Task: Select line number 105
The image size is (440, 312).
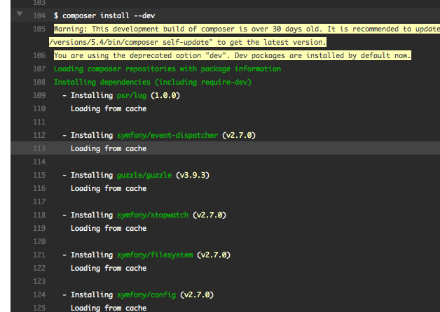Action: [39, 29]
